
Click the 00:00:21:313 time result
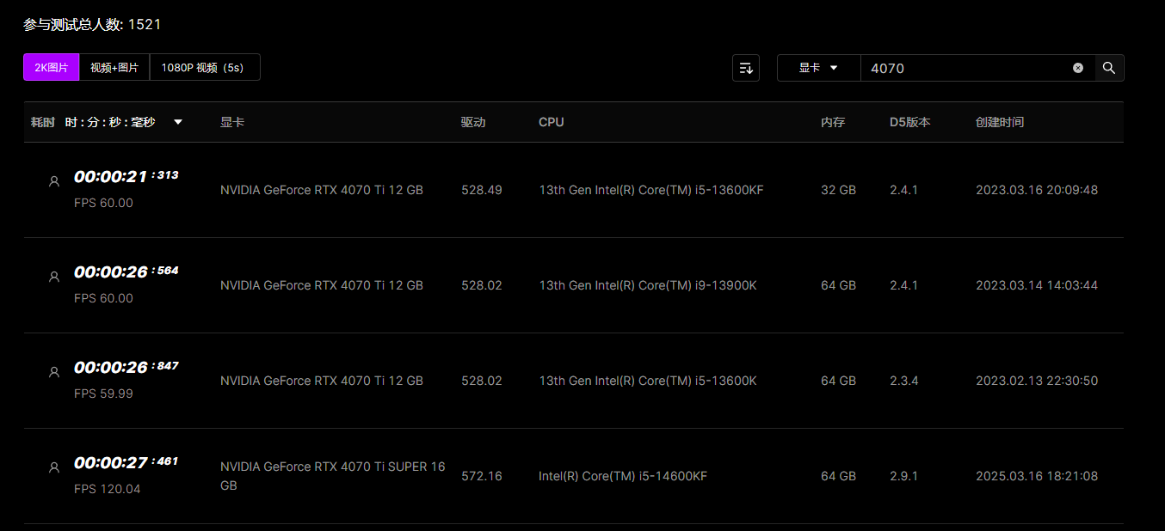pyautogui.click(x=126, y=176)
